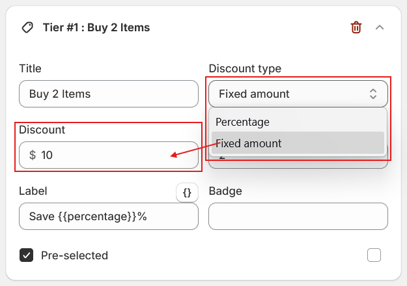Click the empty Badge input field
This screenshot has height=286, width=407.
[298, 216]
